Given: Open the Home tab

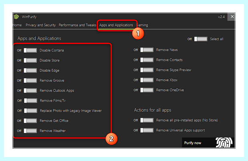Looking at the screenshot, I should pyautogui.click(x=17, y=25).
